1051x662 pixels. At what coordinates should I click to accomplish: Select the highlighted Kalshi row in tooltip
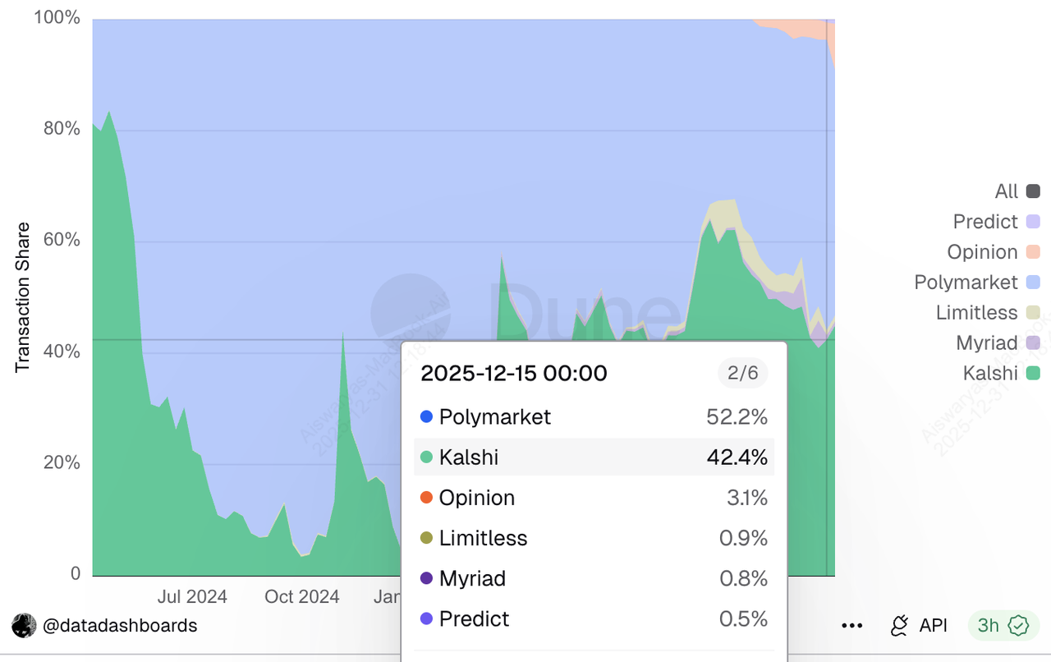click(594, 457)
